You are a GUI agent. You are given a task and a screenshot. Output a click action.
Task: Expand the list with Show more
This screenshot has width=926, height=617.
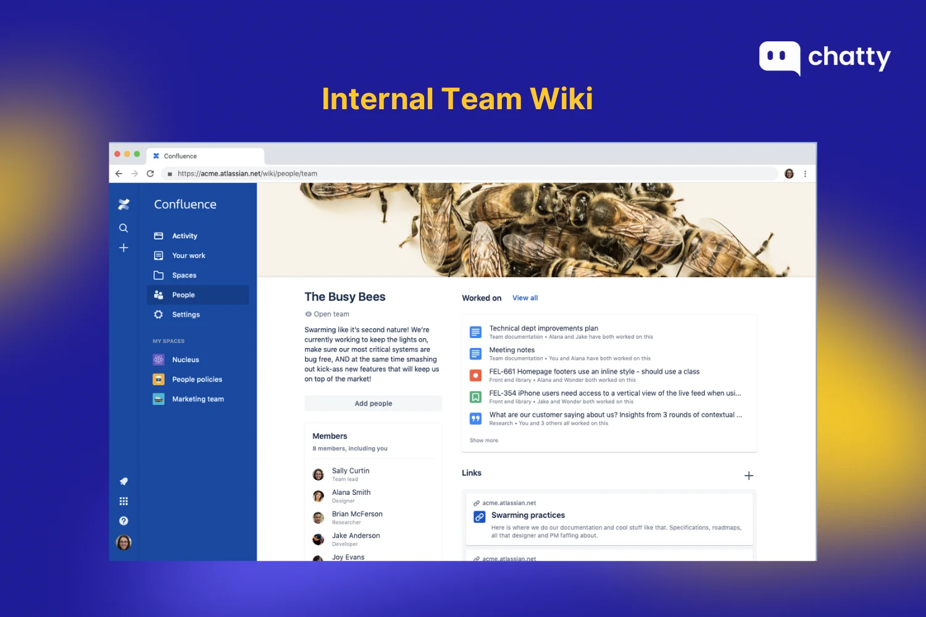coord(483,441)
